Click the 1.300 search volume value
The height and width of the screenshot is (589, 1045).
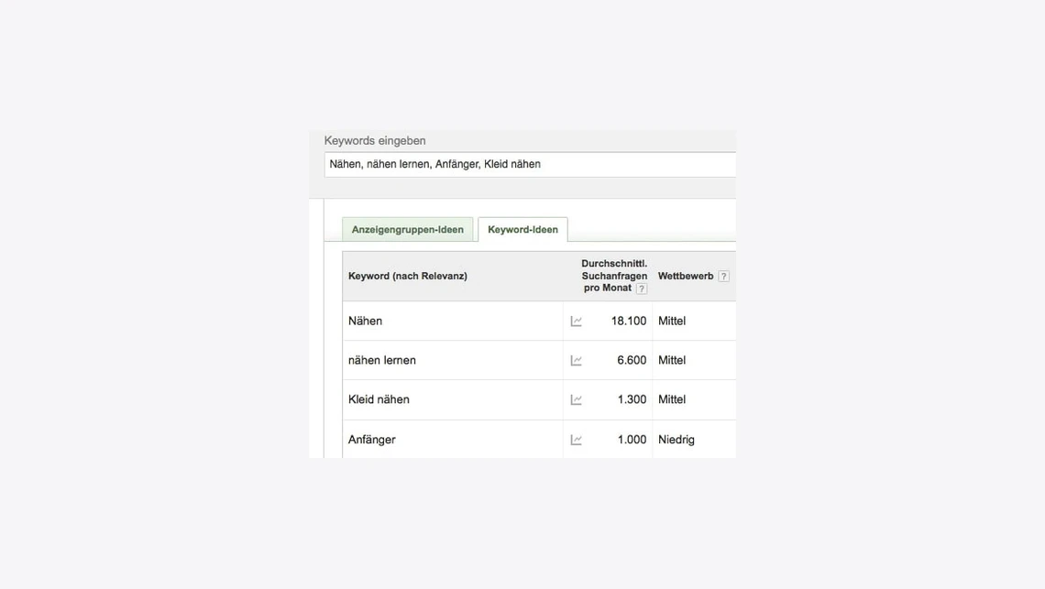pyautogui.click(x=632, y=400)
